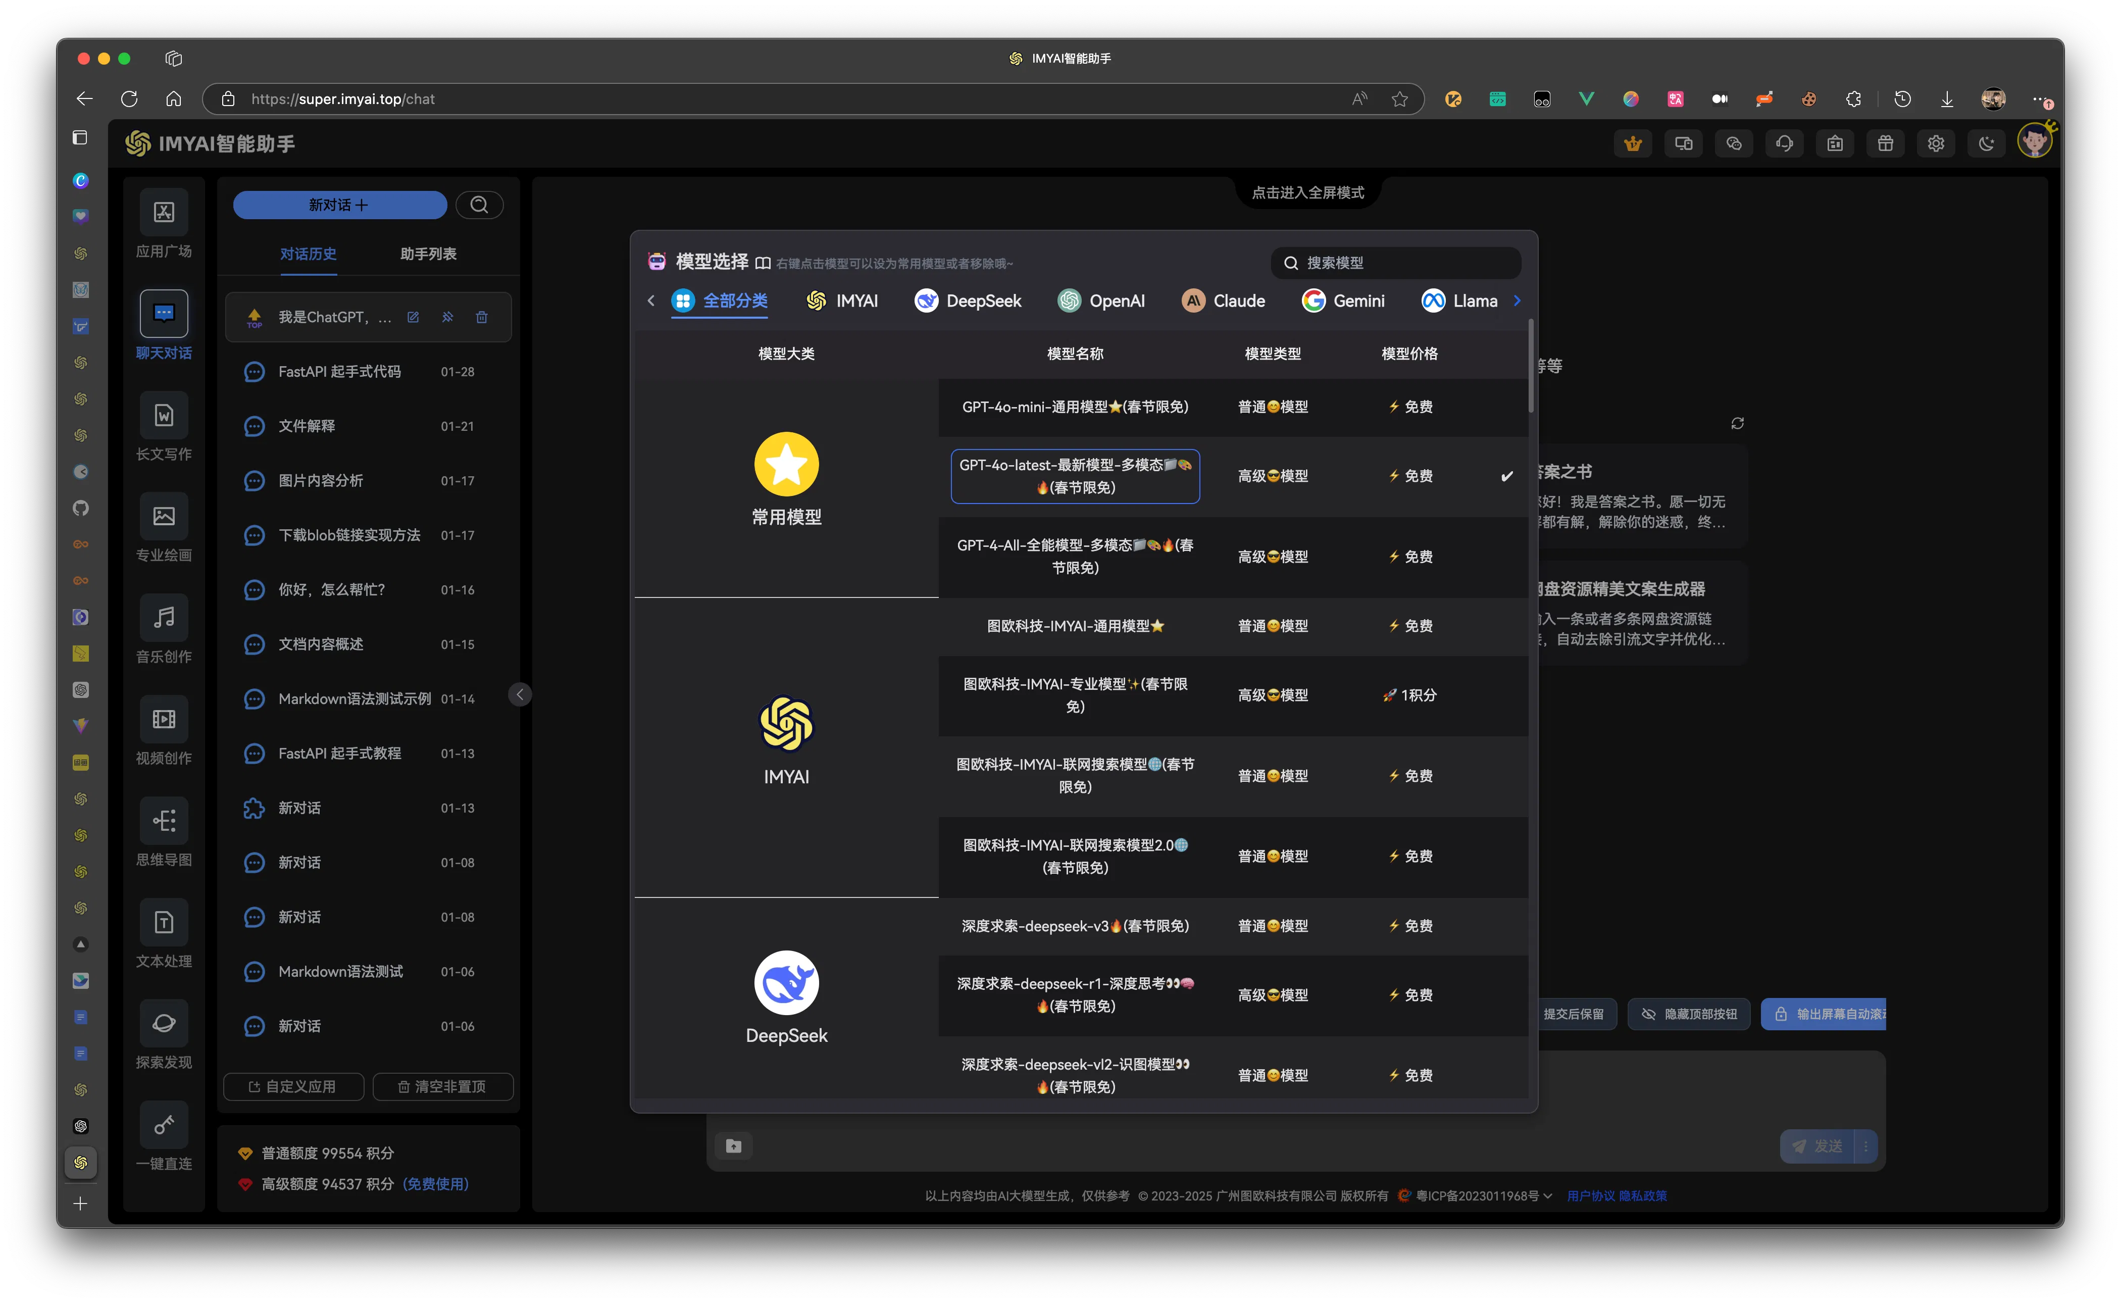The image size is (2121, 1303).
Task: Toggle 隐藏顶部按钮 option
Action: point(1689,1014)
